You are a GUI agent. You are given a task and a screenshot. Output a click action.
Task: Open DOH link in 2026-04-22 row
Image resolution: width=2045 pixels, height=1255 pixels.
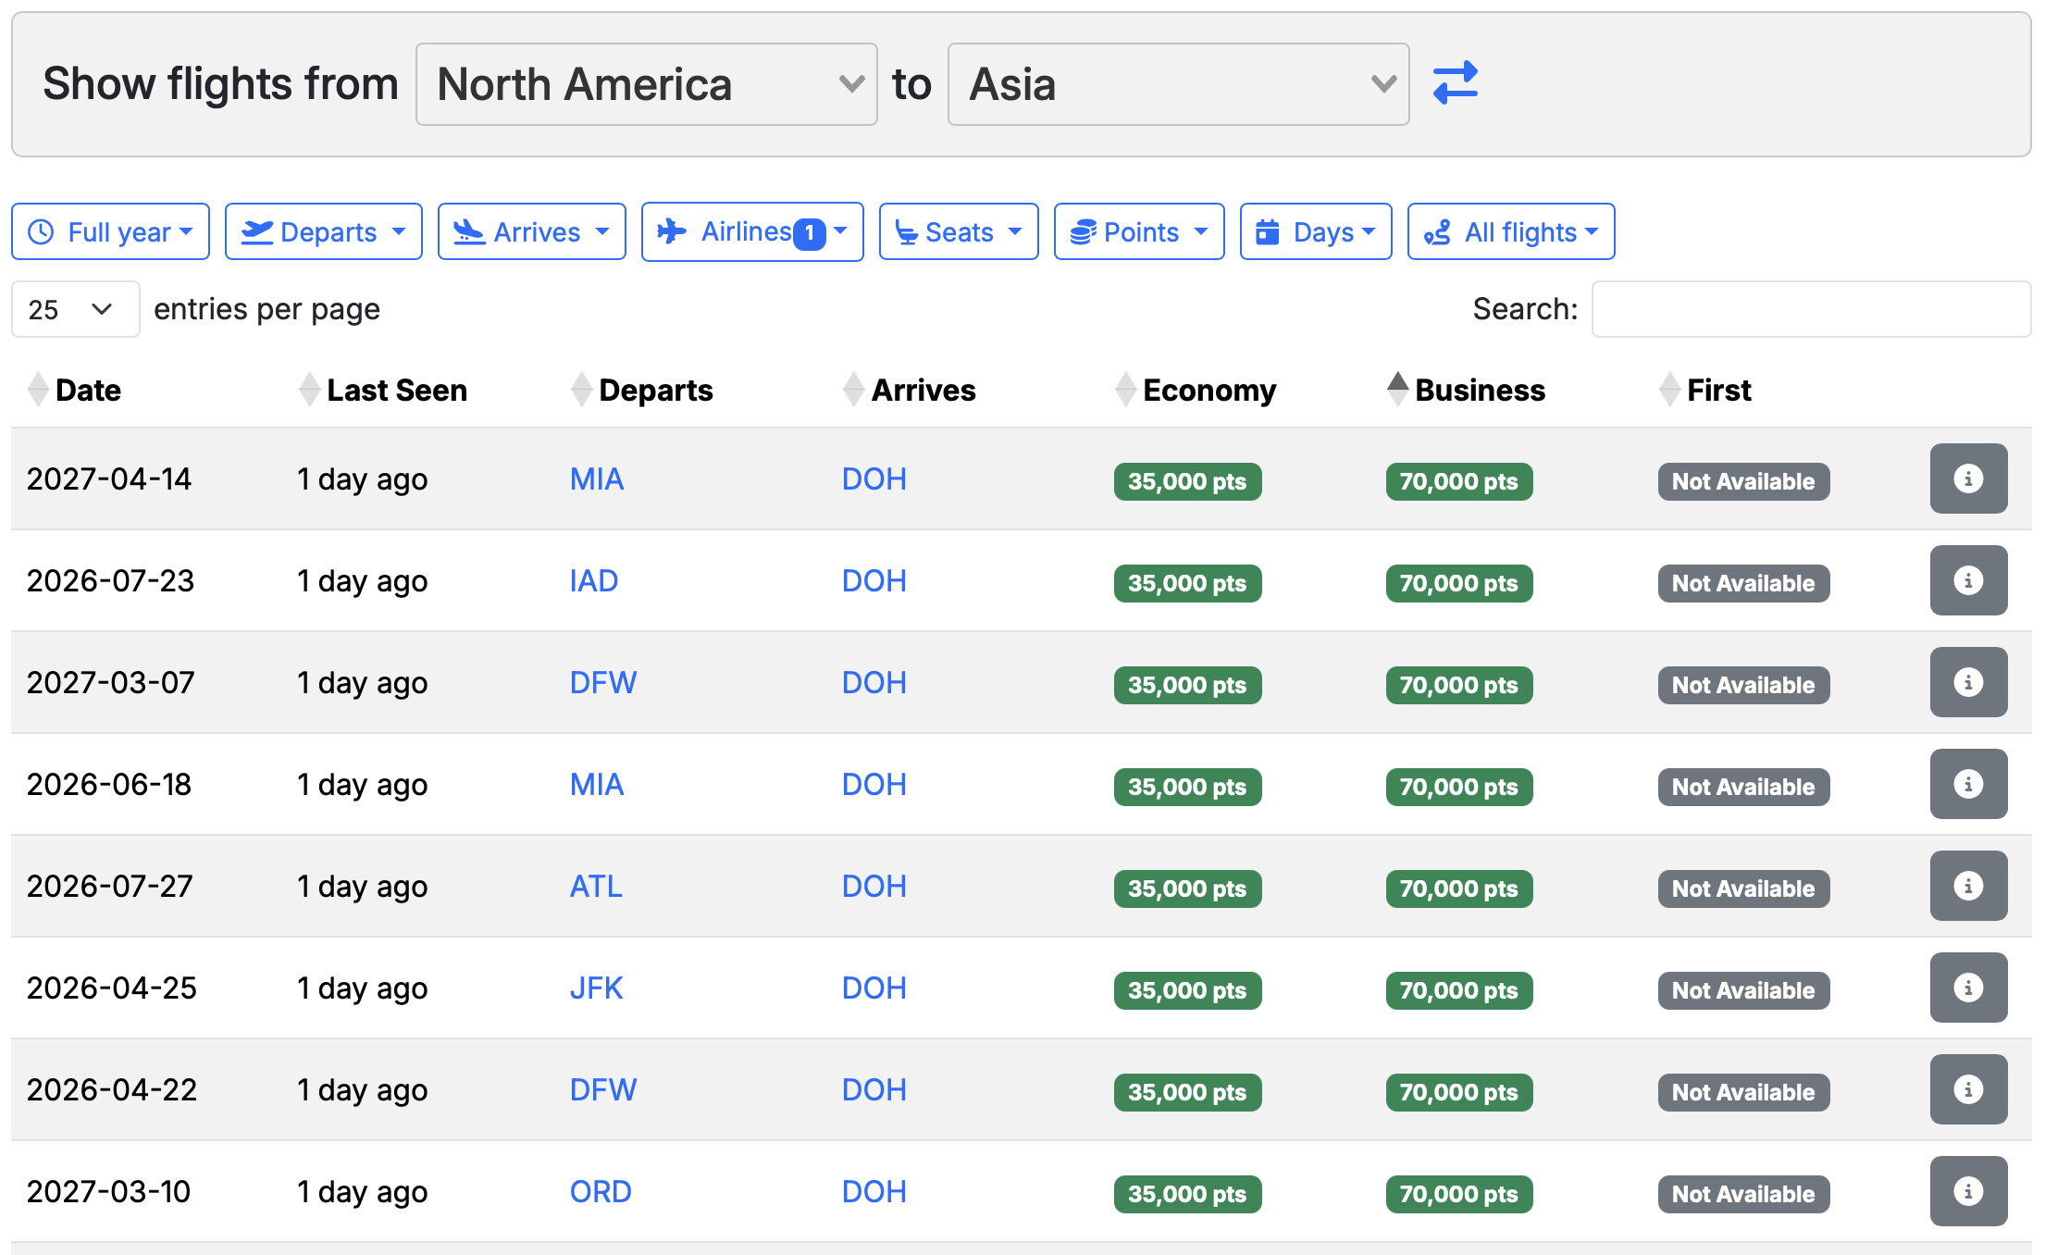[x=874, y=1089]
